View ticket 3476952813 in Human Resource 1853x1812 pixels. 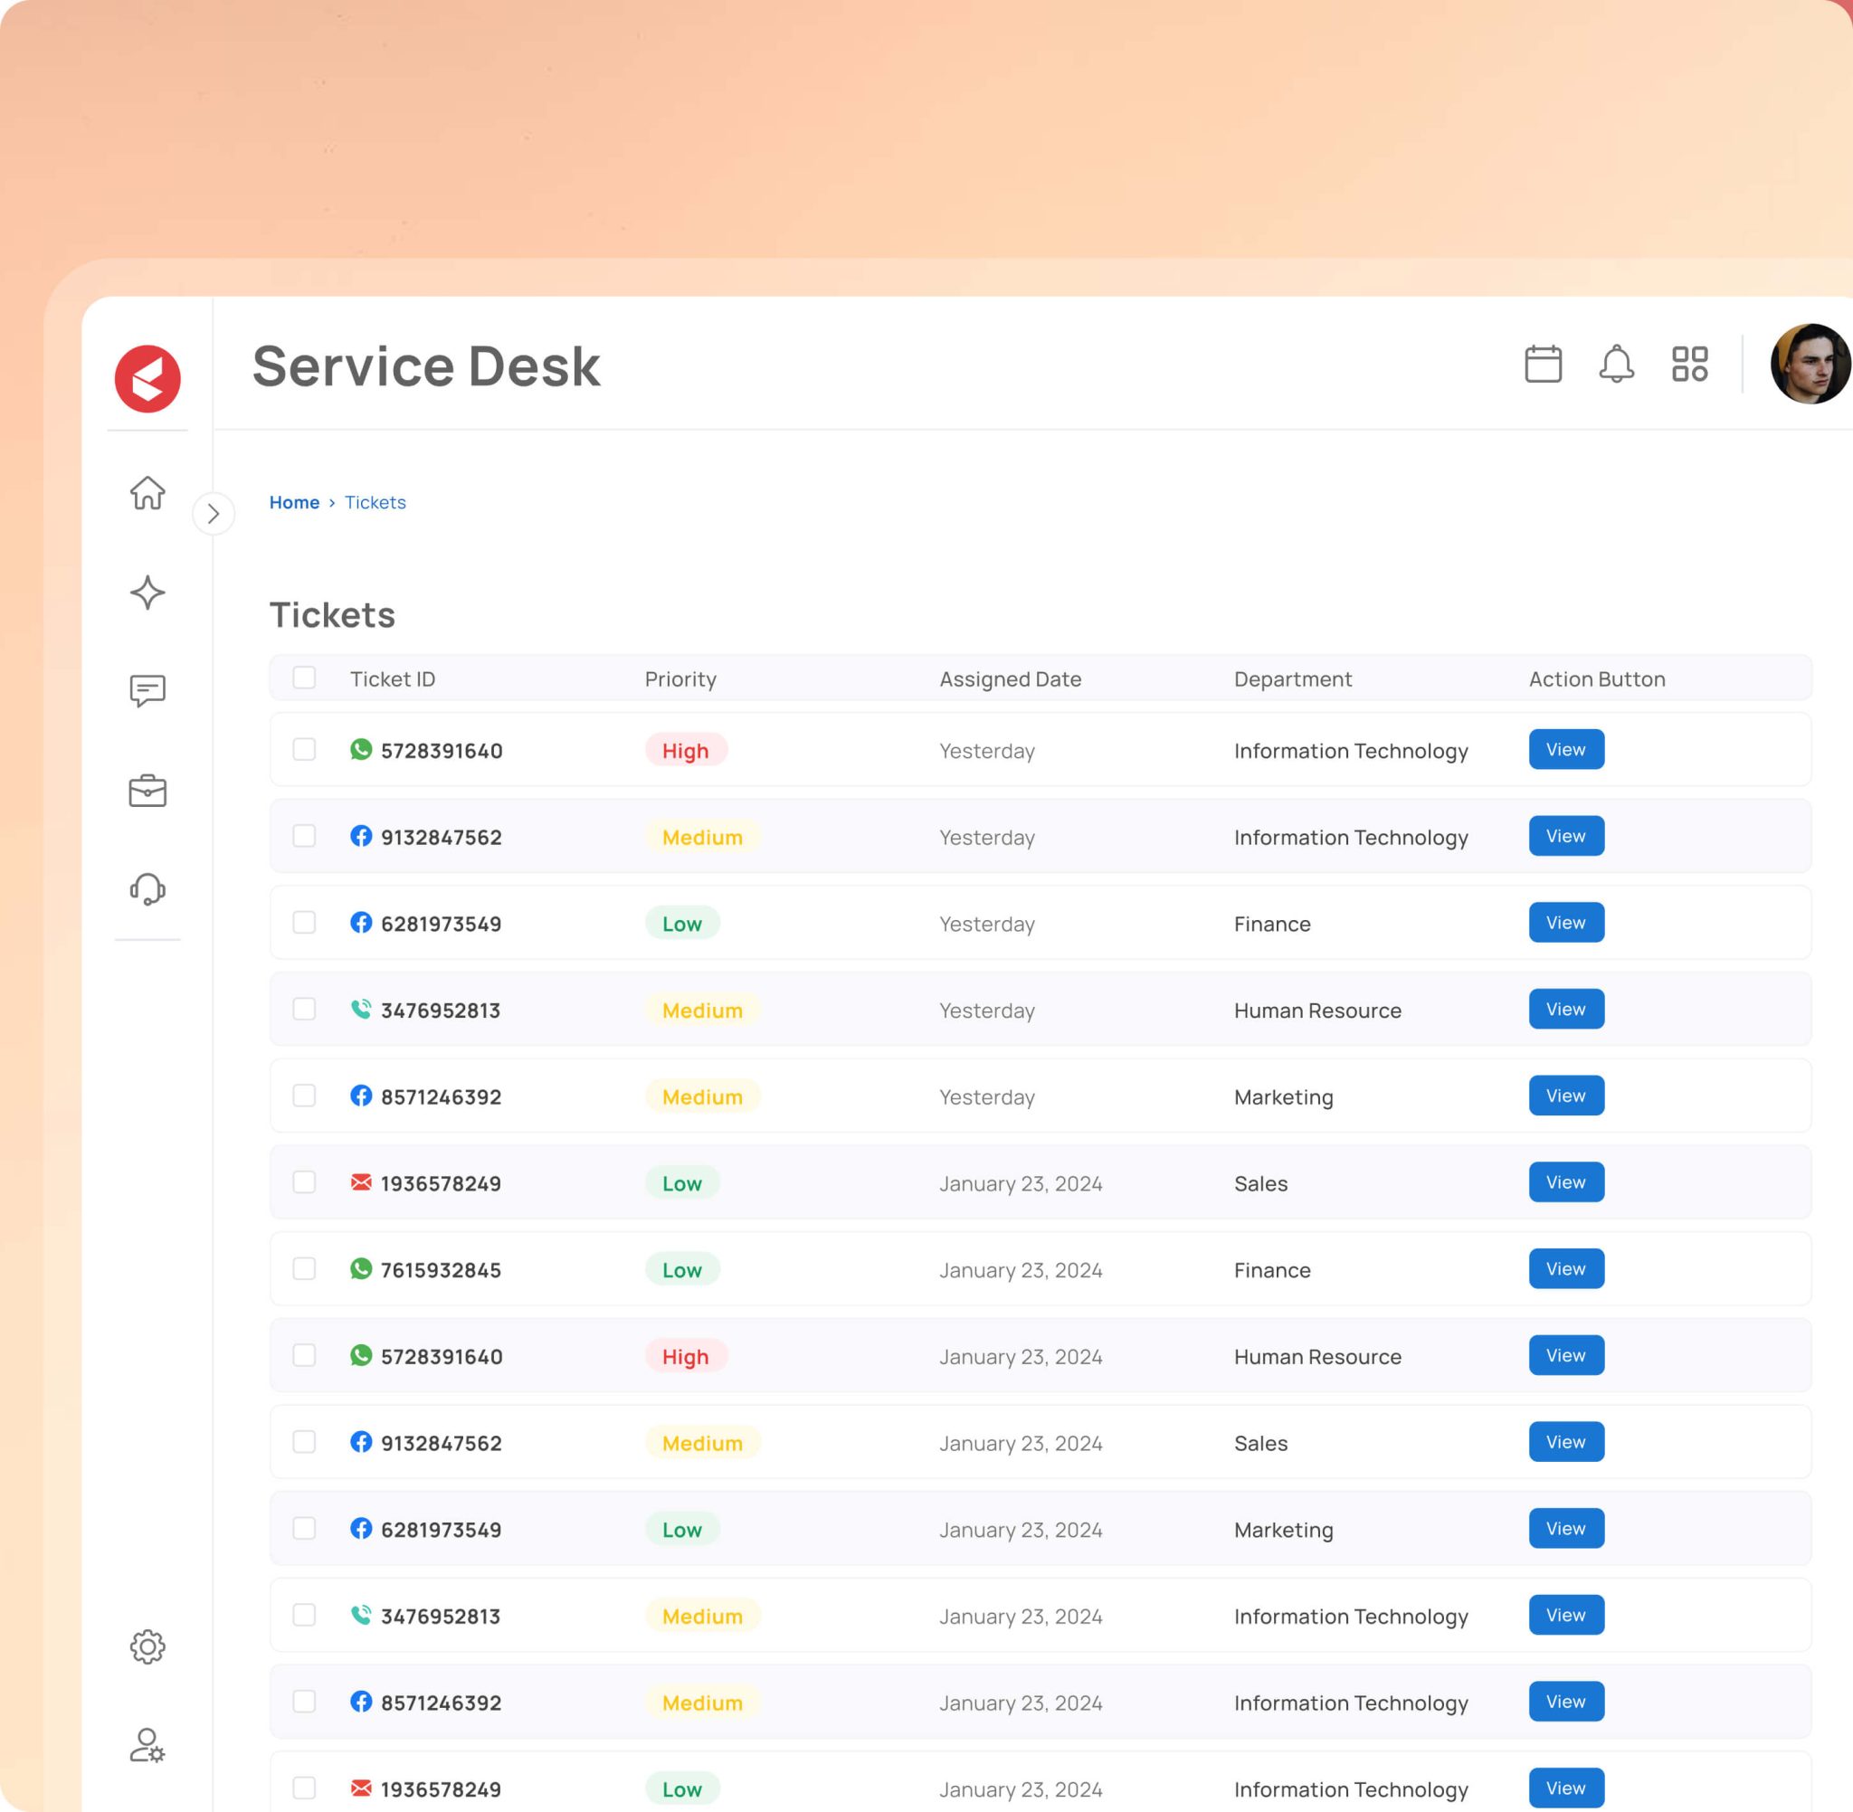[x=1566, y=1009]
